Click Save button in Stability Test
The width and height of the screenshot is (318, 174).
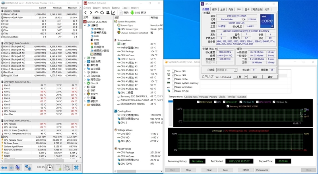225,170
